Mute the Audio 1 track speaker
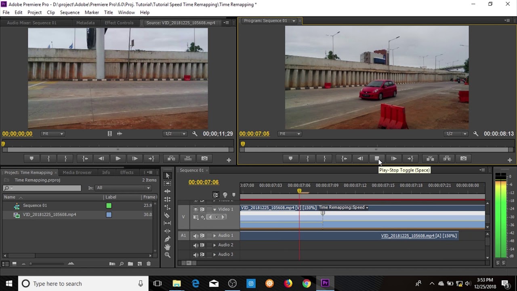 coord(196,236)
